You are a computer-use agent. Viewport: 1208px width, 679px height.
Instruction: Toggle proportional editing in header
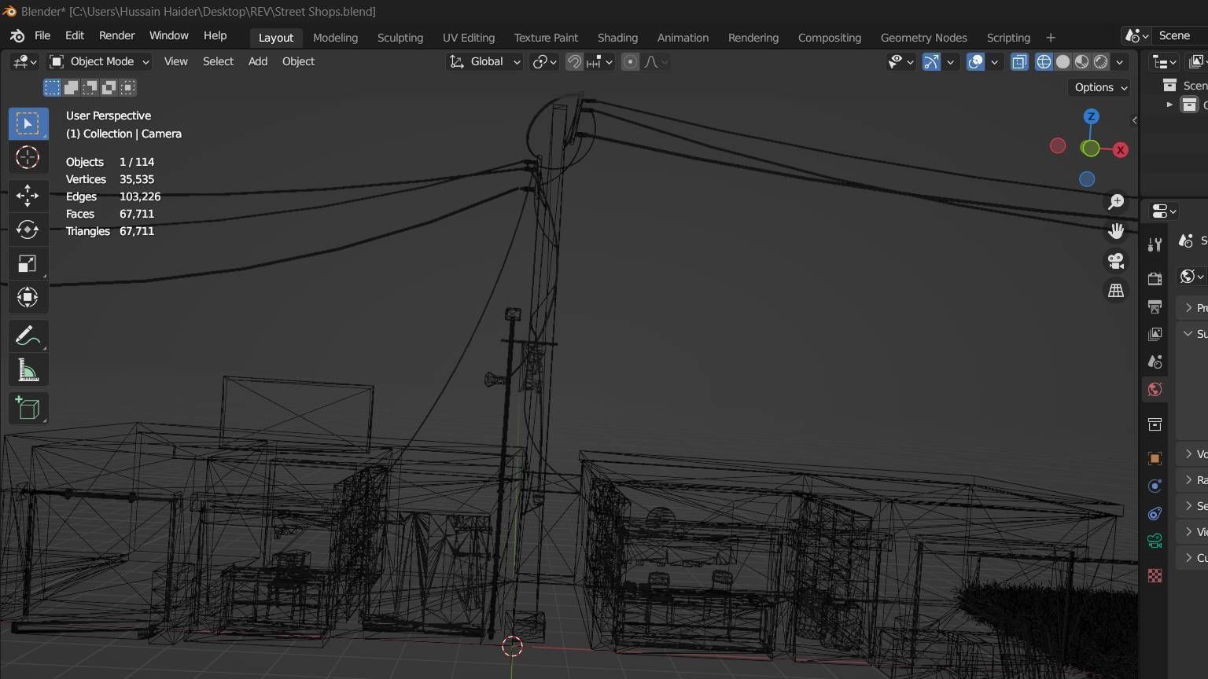[x=630, y=61]
